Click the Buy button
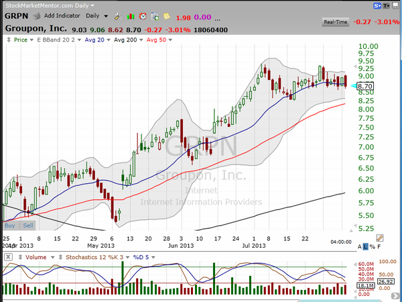Screen dimensions: 402x302 (10, 225)
